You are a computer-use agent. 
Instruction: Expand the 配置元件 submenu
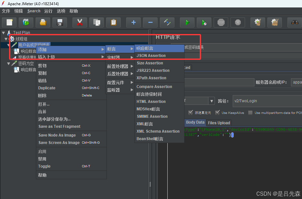point(120,83)
